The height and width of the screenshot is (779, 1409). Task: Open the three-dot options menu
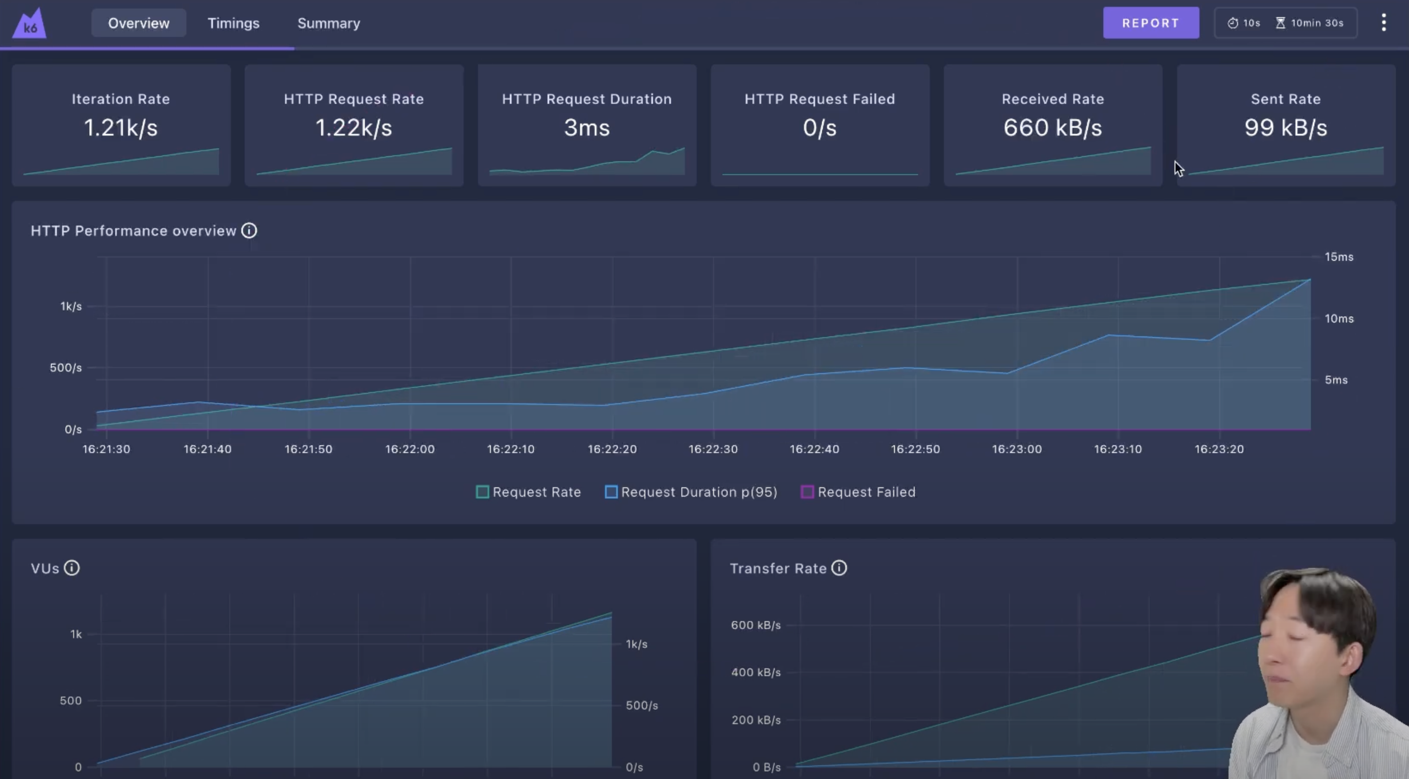[x=1383, y=23]
